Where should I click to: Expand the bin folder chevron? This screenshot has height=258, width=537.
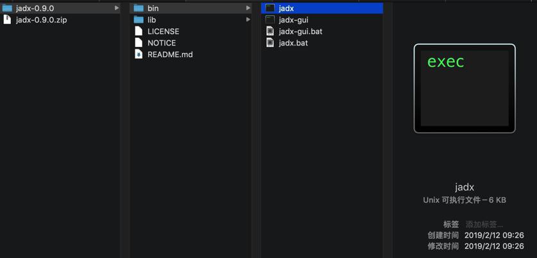[248, 8]
